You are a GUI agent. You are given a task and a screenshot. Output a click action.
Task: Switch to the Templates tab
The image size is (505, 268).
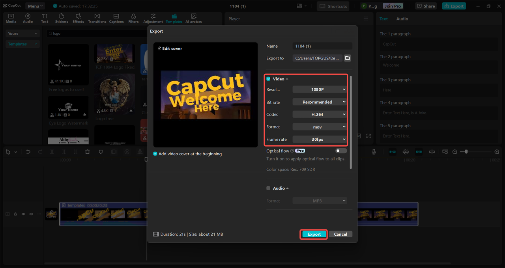click(174, 18)
